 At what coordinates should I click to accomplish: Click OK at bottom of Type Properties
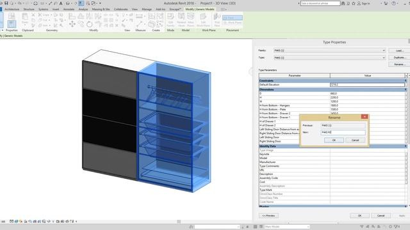point(359,216)
